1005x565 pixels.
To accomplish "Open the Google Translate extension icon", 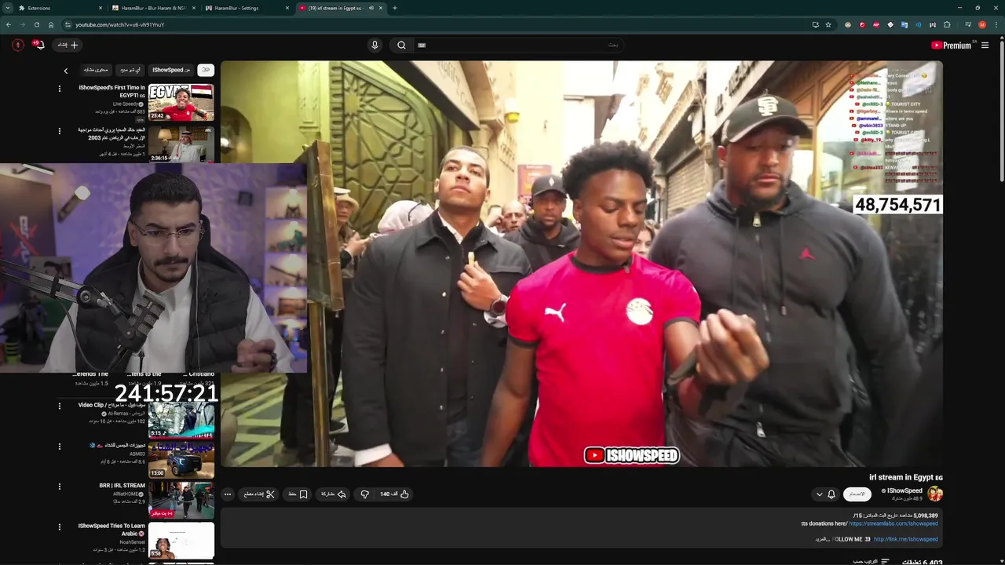I will point(904,24).
